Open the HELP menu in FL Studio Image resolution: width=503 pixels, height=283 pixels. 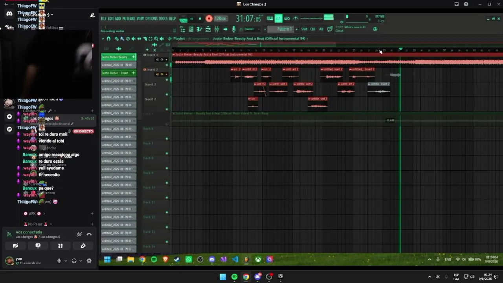pos(173,18)
